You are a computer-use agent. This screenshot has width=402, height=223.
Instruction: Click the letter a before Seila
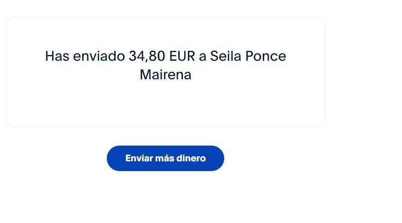[202, 57]
